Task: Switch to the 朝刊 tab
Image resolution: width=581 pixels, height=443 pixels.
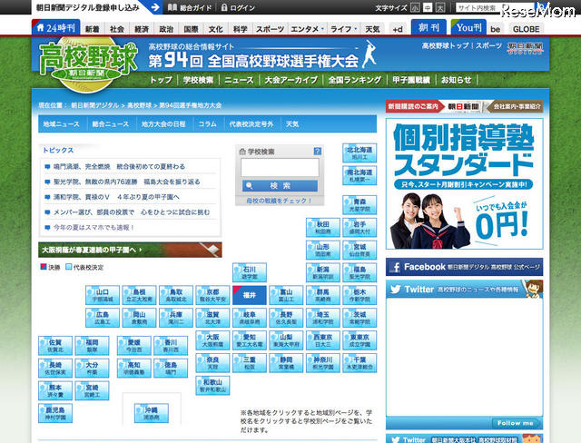Action: click(x=428, y=27)
